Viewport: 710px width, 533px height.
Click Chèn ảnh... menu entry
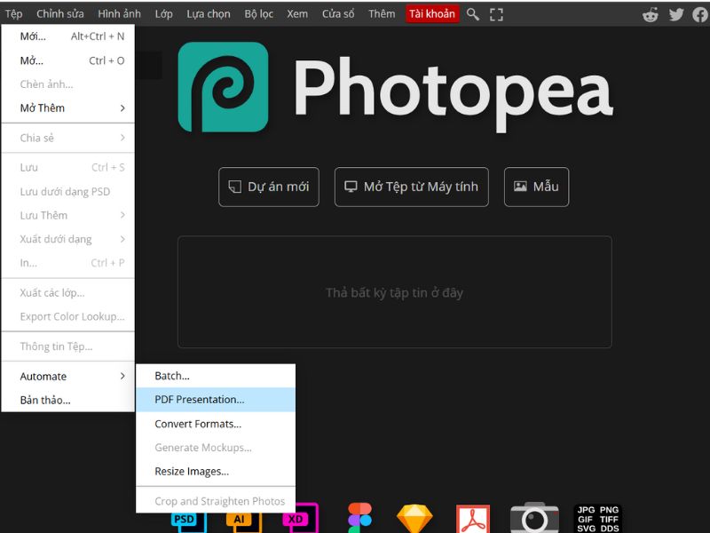click(68, 84)
